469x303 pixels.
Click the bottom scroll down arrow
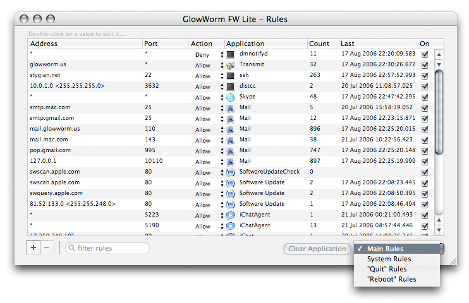tap(439, 230)
